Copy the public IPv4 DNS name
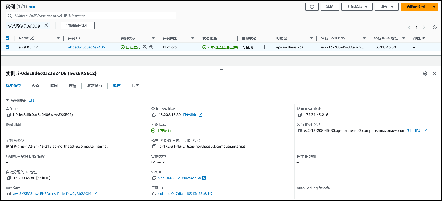The height and width of the screenshot is (201, 442). point(300,130)
